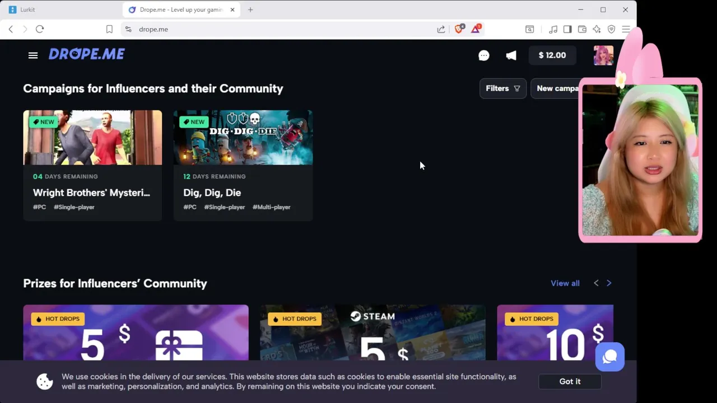
Task: Open the tab search icon
Action: click(529, 29)
